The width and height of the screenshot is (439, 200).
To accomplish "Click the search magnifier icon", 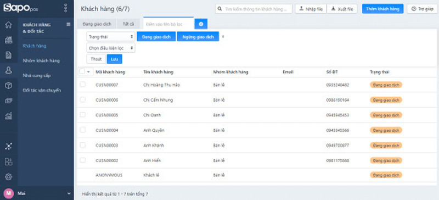I will [220, 9].
